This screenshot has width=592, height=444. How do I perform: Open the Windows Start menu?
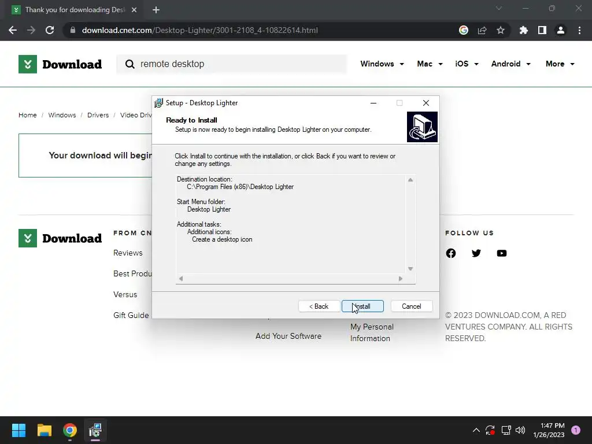coord(19,430)
